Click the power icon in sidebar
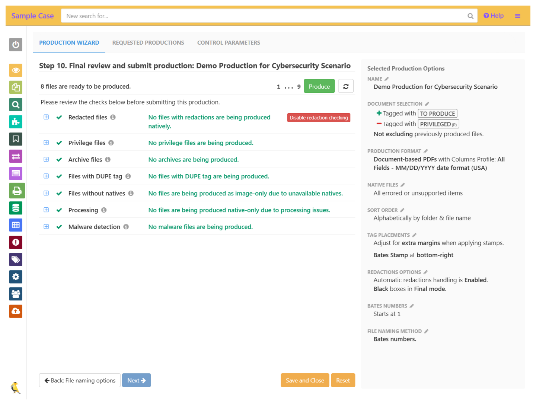 [16, 45]
